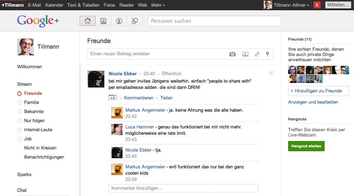
Task: Click the Mitteilen… button
Action: click(338, 5)
